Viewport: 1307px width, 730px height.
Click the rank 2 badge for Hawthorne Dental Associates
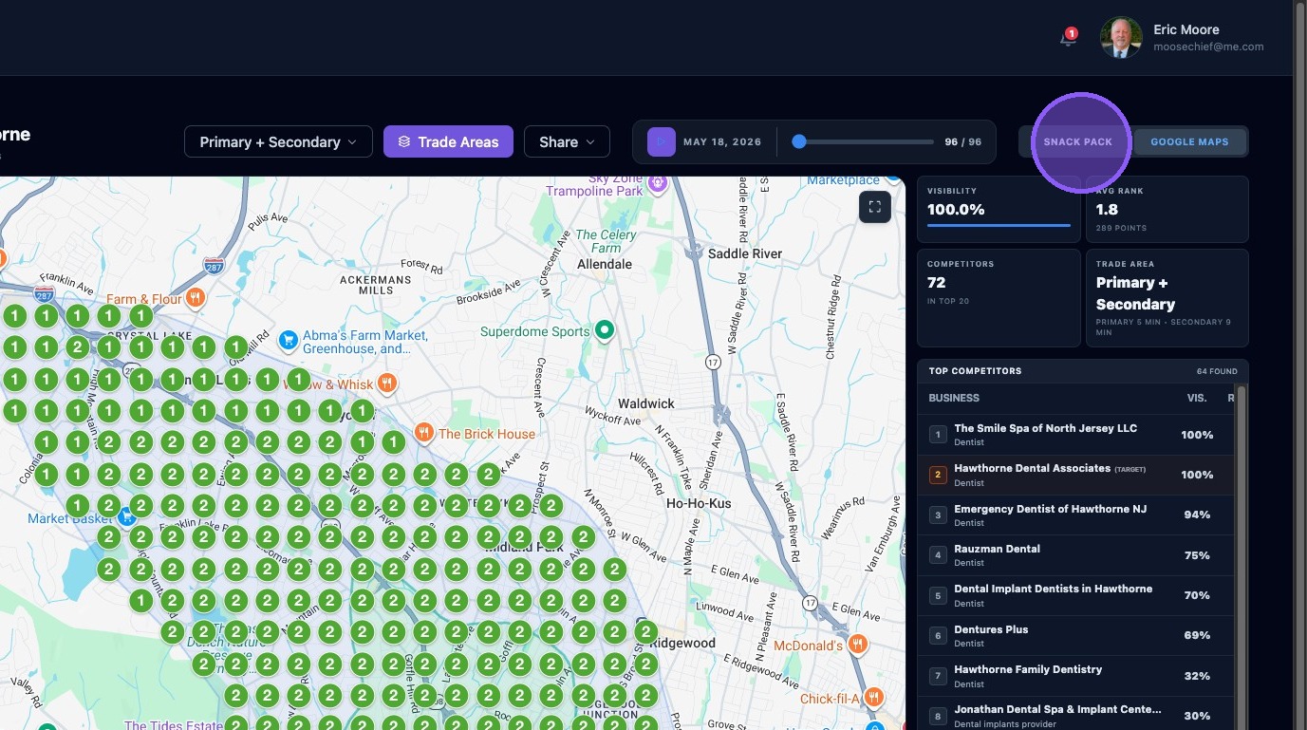[938, 475]
